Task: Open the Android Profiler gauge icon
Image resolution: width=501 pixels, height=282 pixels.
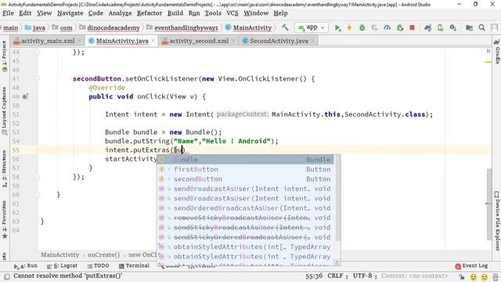Action: (x=387, y=28)
